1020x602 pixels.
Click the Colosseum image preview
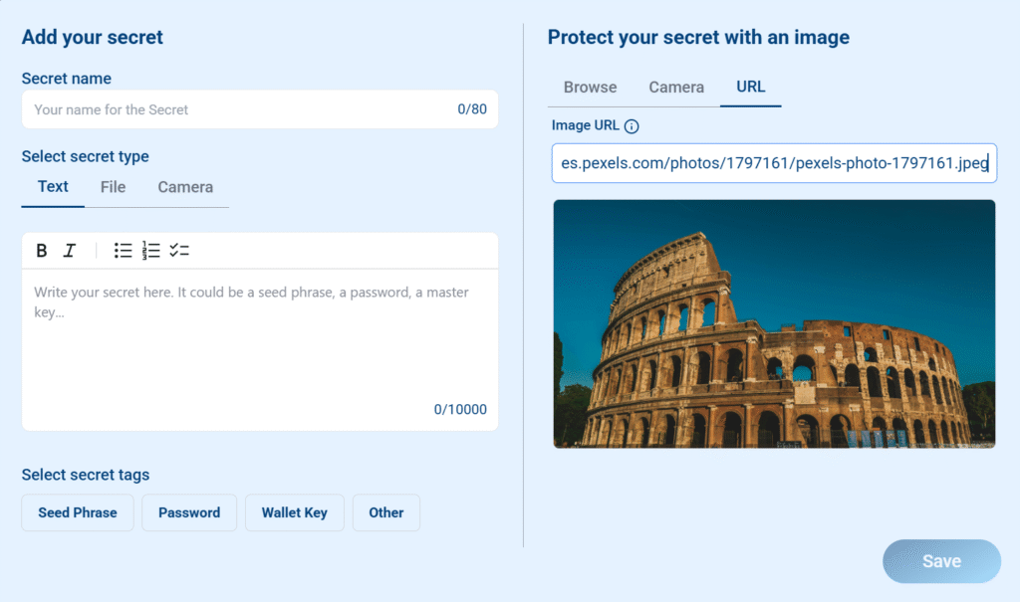coord(774,323)
